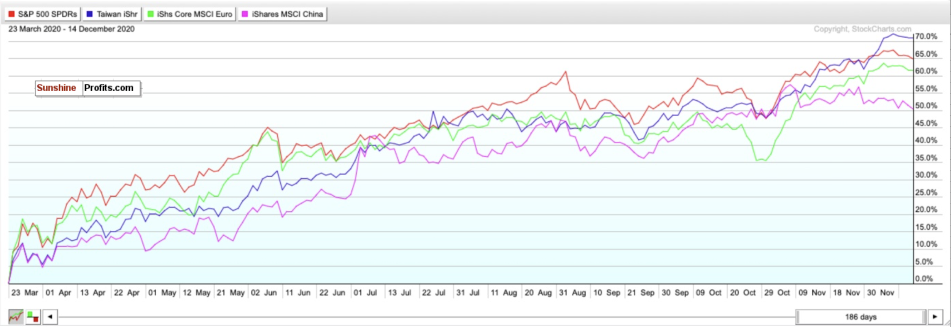Toggle the iShares MSCI China series

click(282, 14)
